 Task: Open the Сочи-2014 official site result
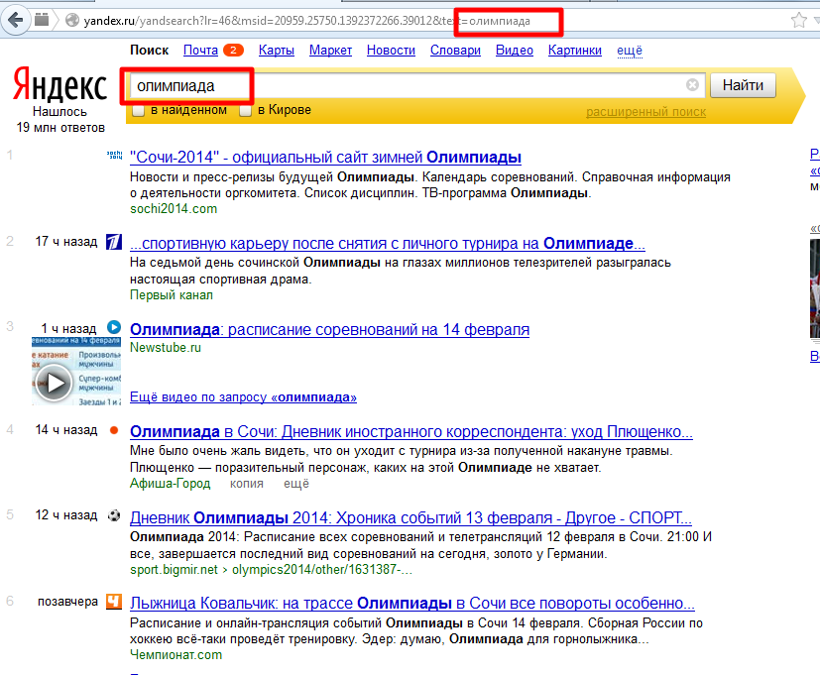325,157
